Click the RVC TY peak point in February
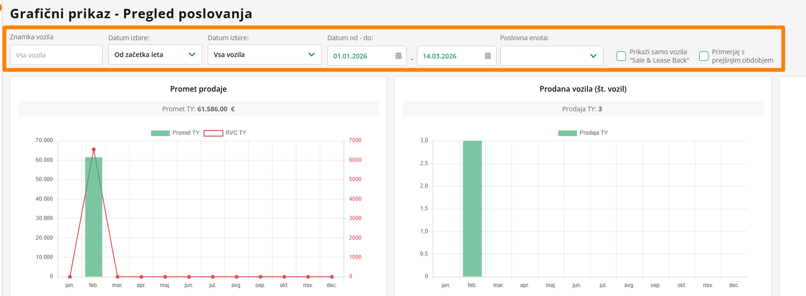 pos(94,150)
